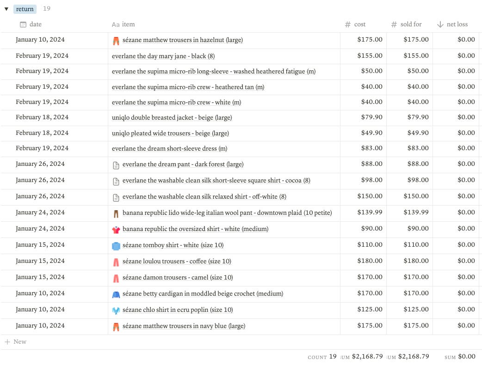Open the sold for column header

[407, 24]
